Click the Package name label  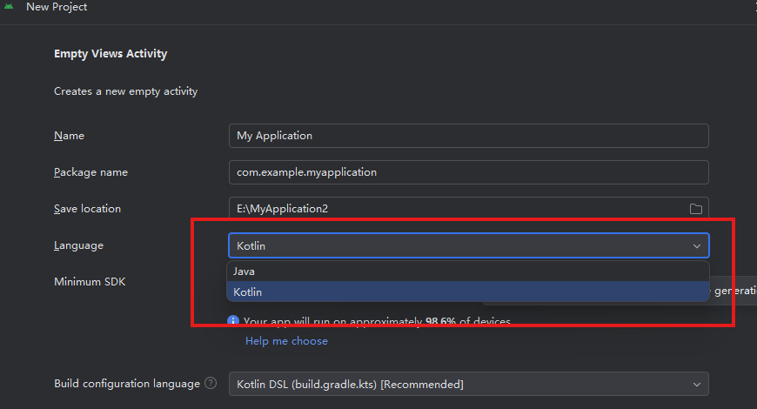(x=90, y=172)
